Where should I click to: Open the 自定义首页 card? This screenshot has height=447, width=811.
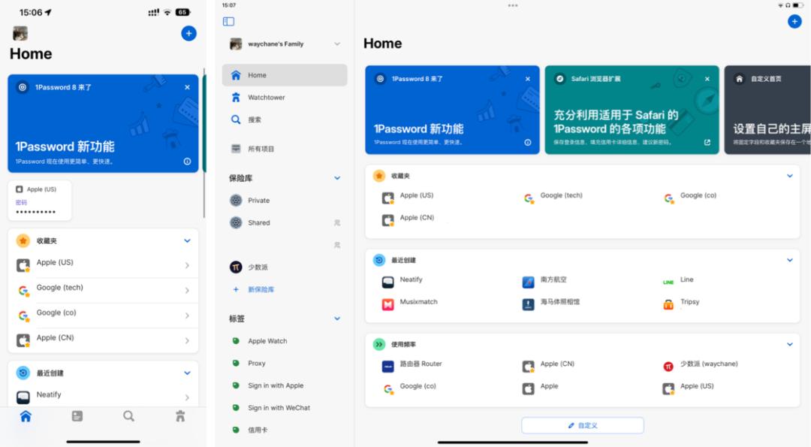767,110
